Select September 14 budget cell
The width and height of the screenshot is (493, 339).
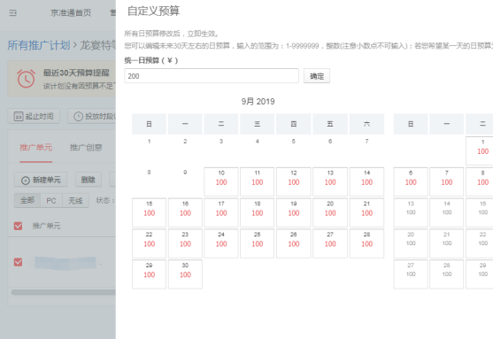pos(366,181)
